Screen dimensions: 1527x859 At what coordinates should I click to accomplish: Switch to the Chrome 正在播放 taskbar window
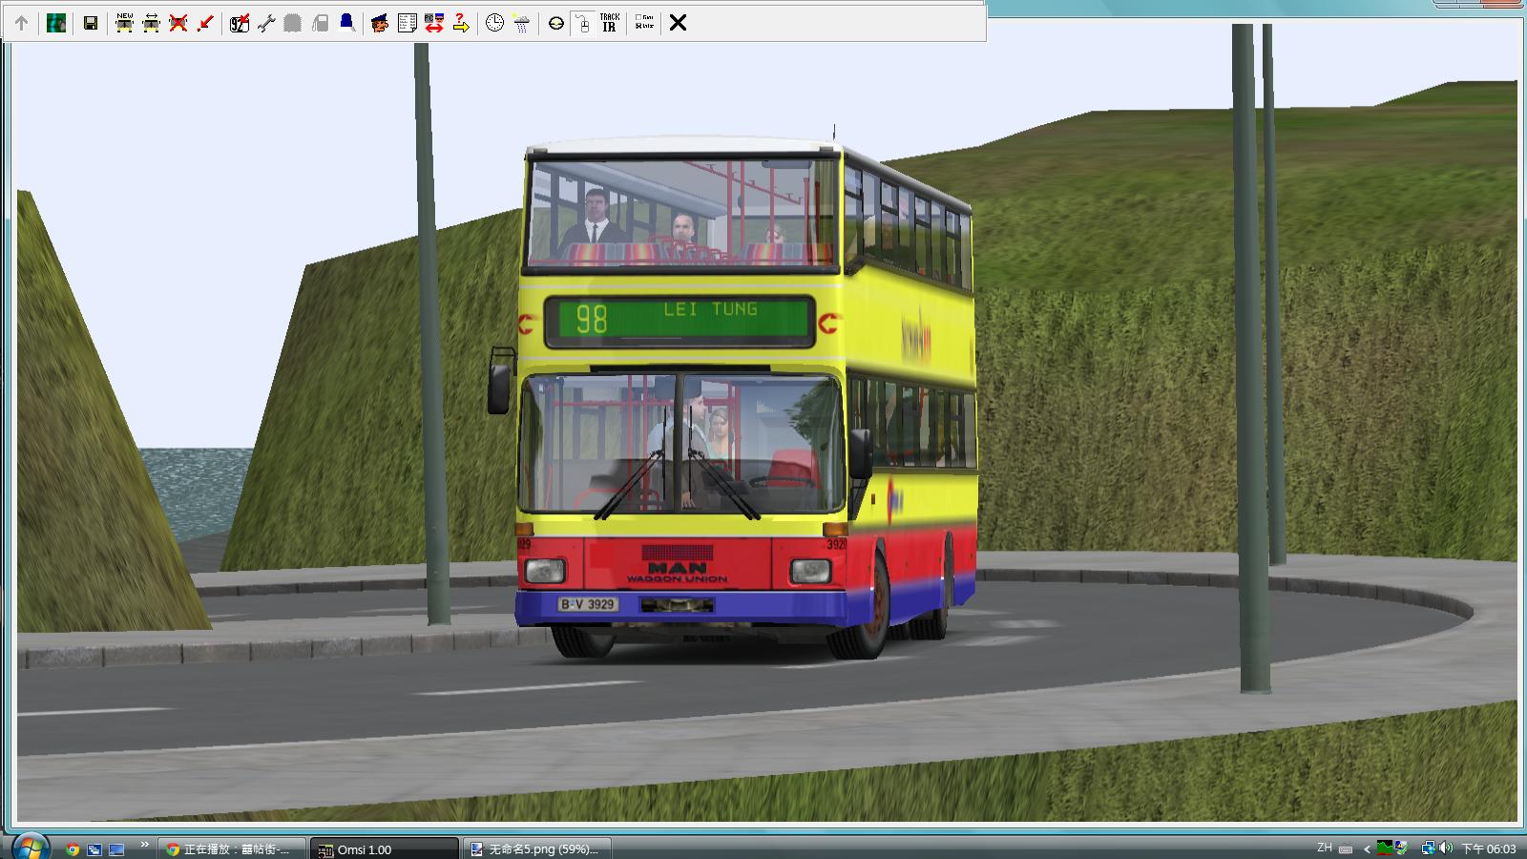tap(233, 849)
